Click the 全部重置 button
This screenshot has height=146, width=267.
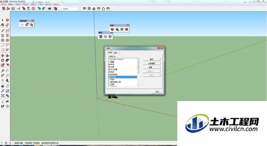click(152, 63)
